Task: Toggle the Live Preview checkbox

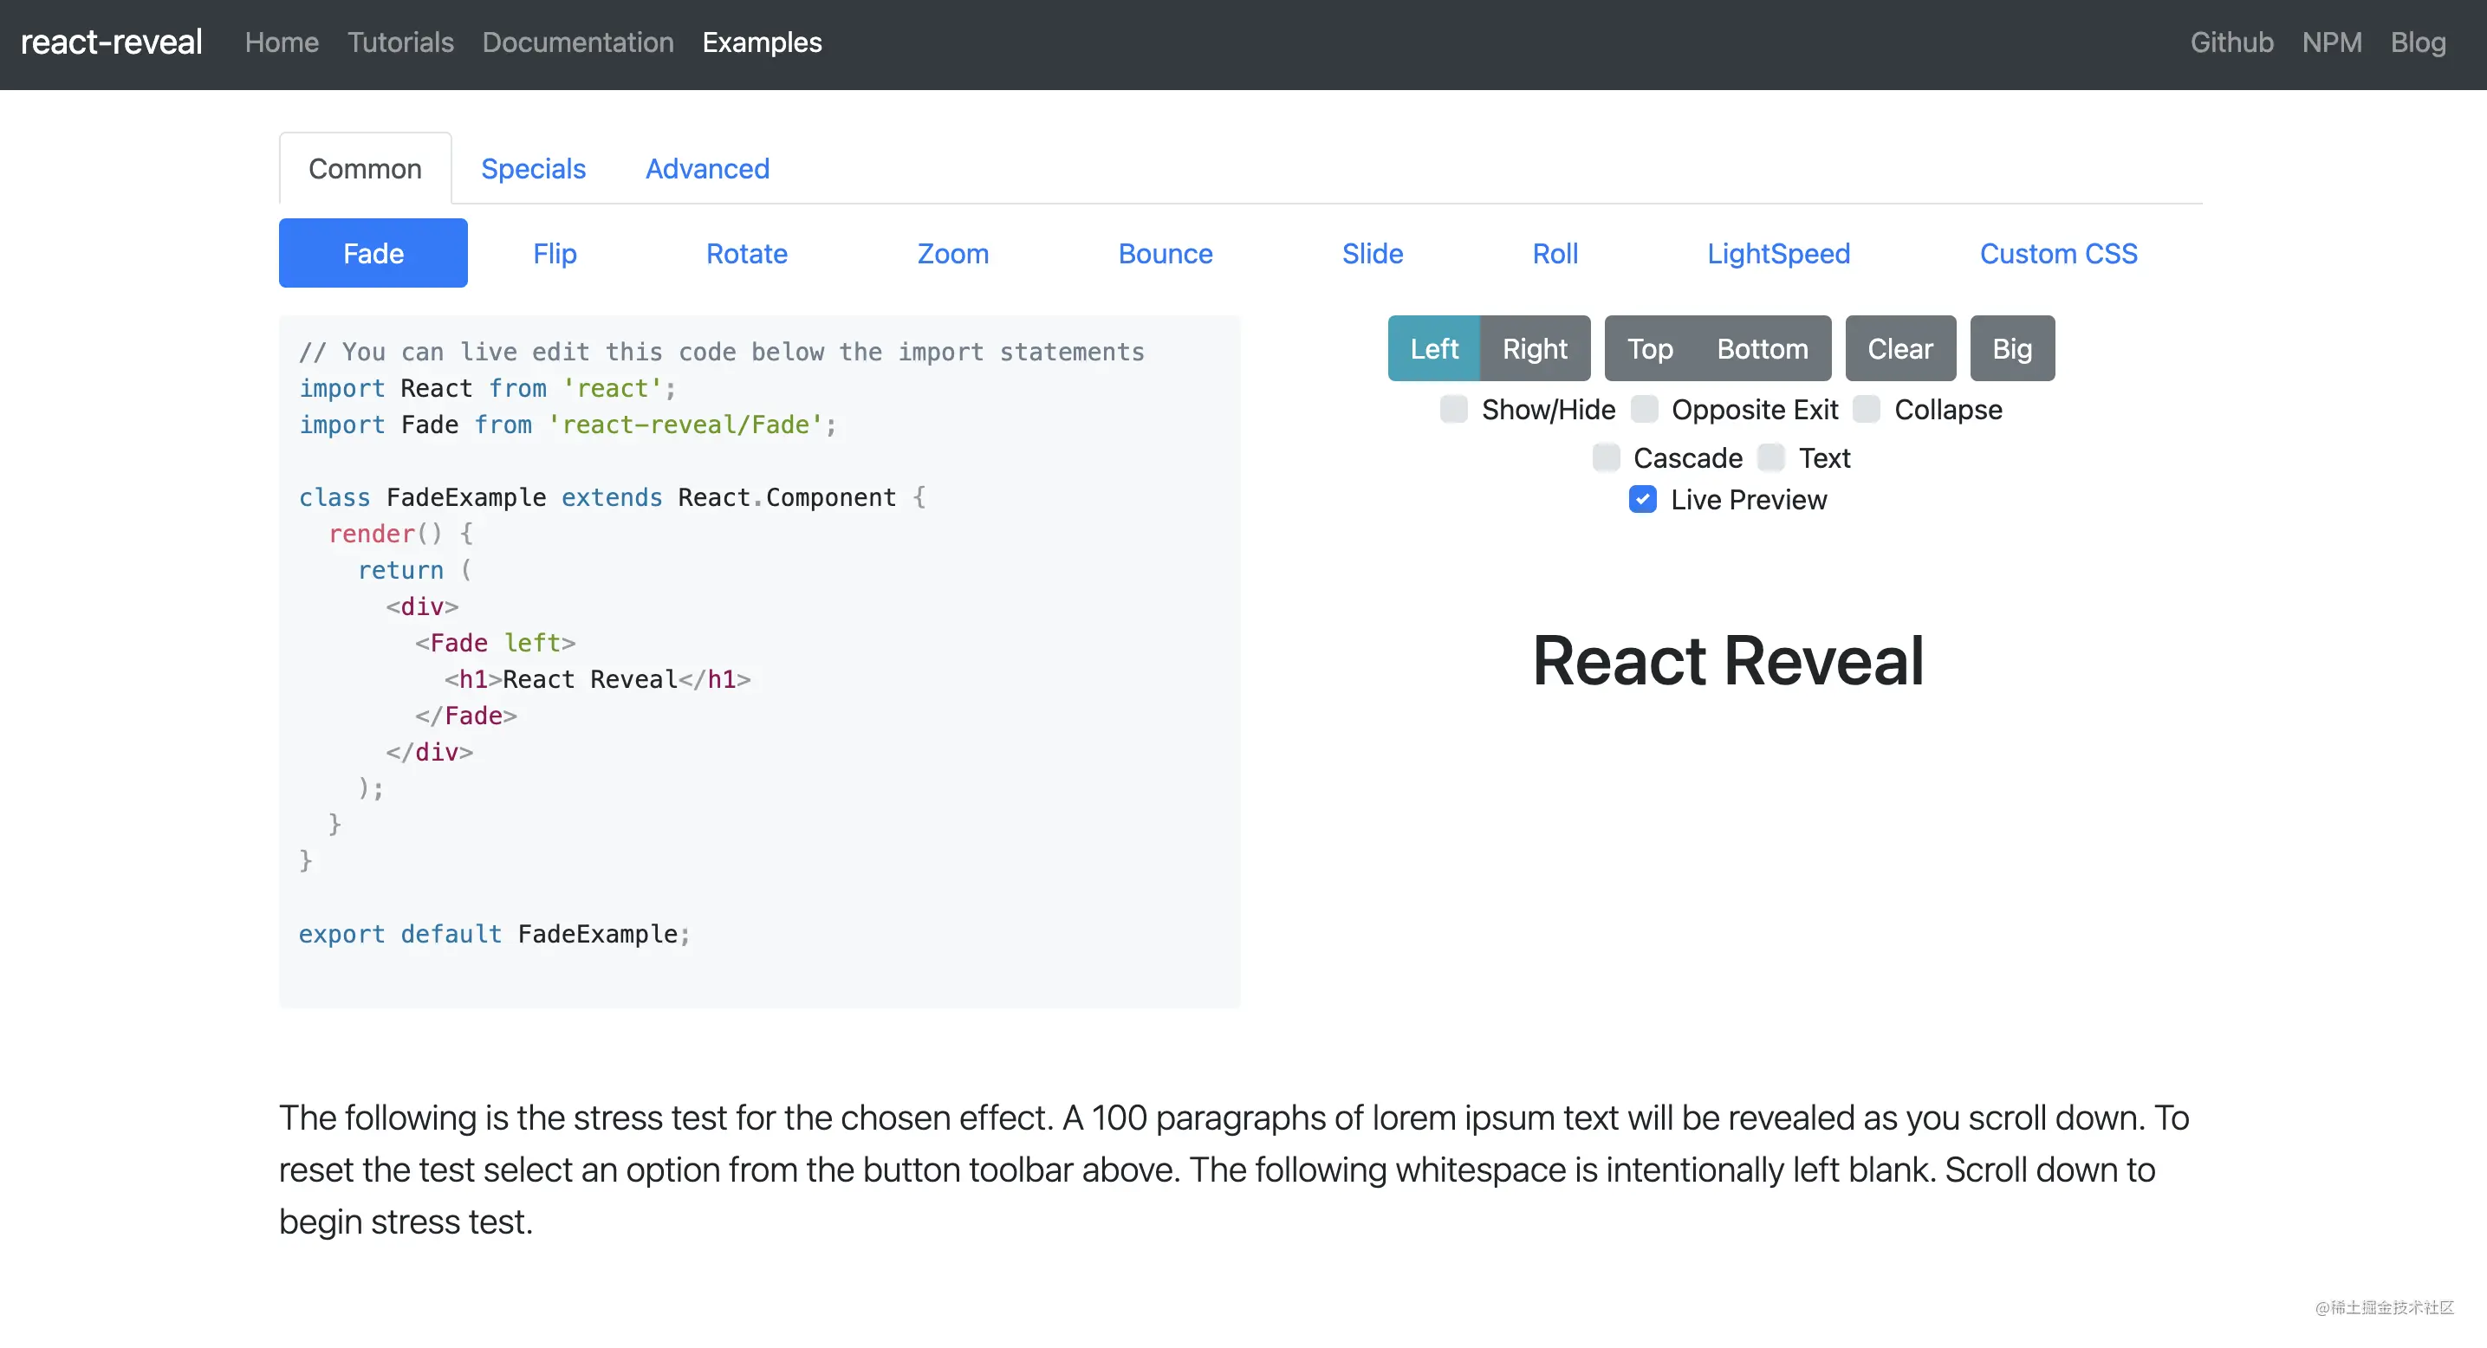Action: tap(1642, 500)
